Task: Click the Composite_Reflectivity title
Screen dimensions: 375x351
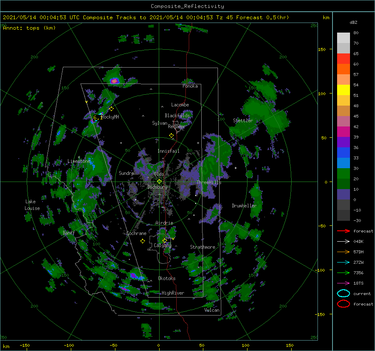Action: [187, 6]
